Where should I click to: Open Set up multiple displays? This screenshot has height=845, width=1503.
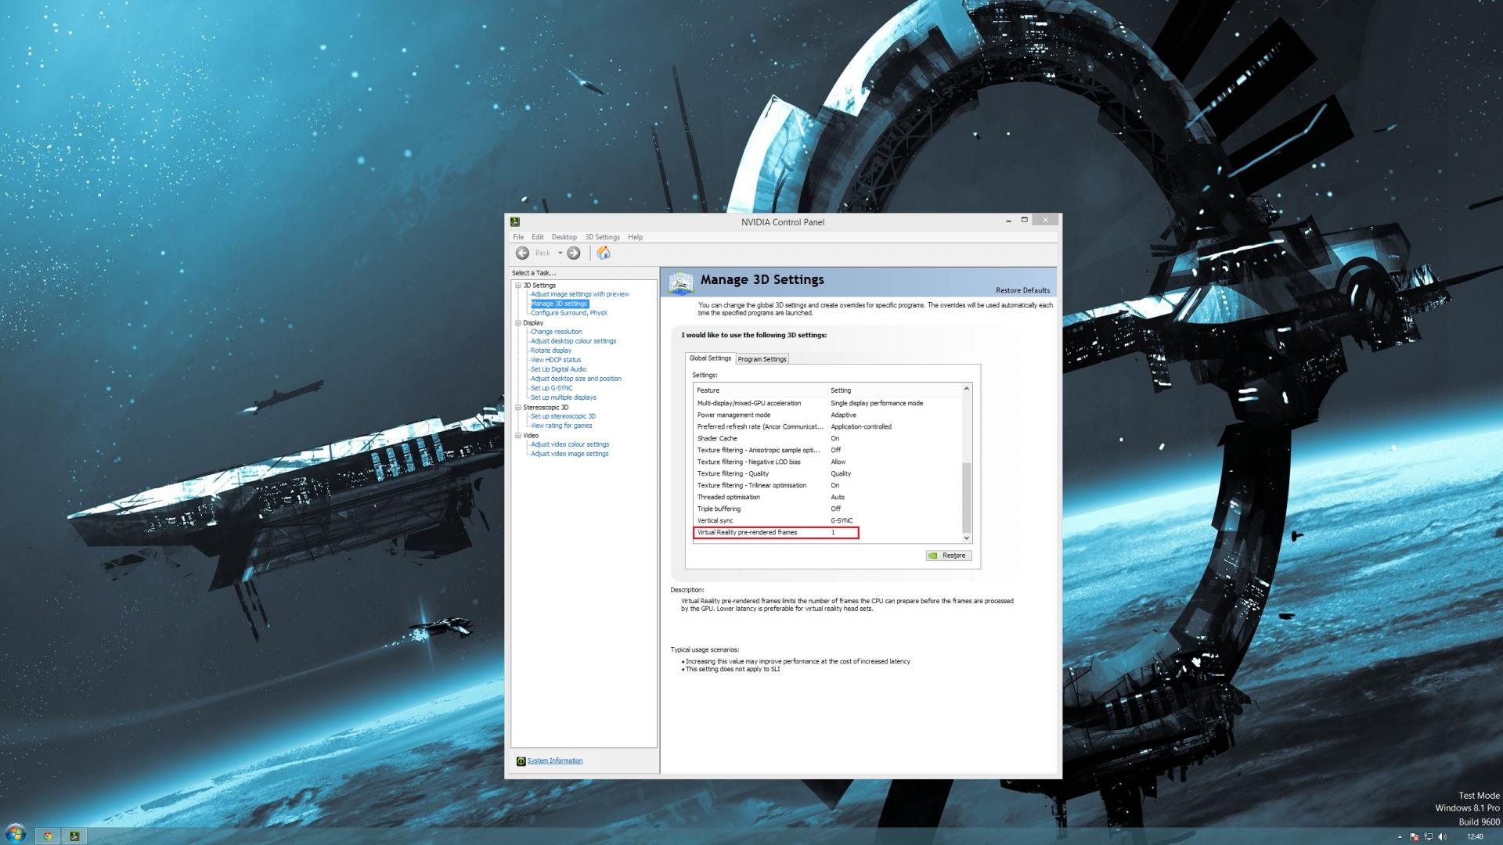pyautogui.click(x=564, y=397)
